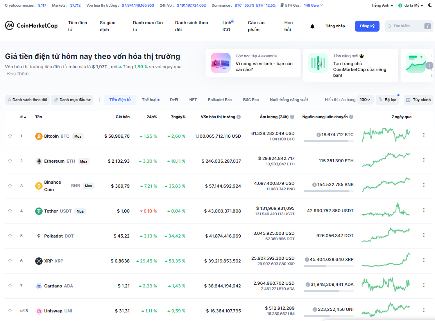Click the Đọc thêm link

(18, 74)
